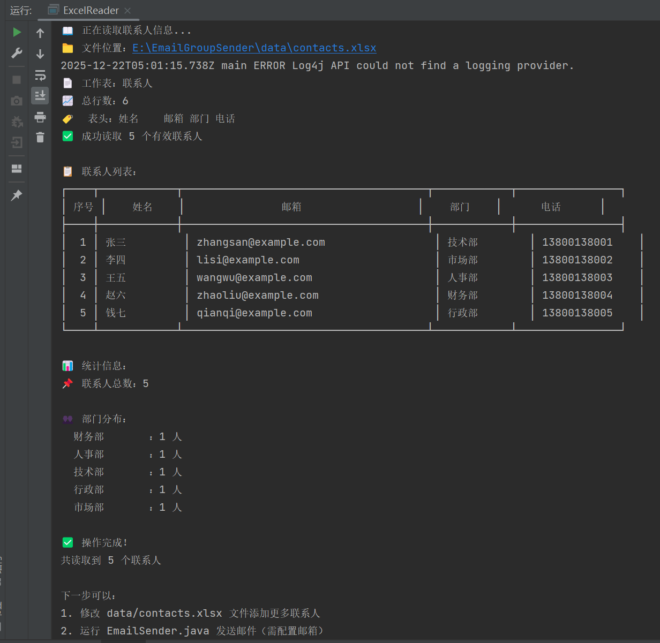This screenshot has height=643, width=660.
Task: Click the grey square Stop icon
Action: pyautogui.click(x=17, y=79)
